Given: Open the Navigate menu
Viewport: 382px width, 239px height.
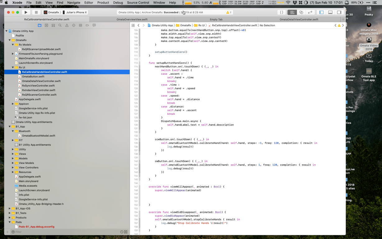Looking at the screenshot, I should tap(74, 2).
